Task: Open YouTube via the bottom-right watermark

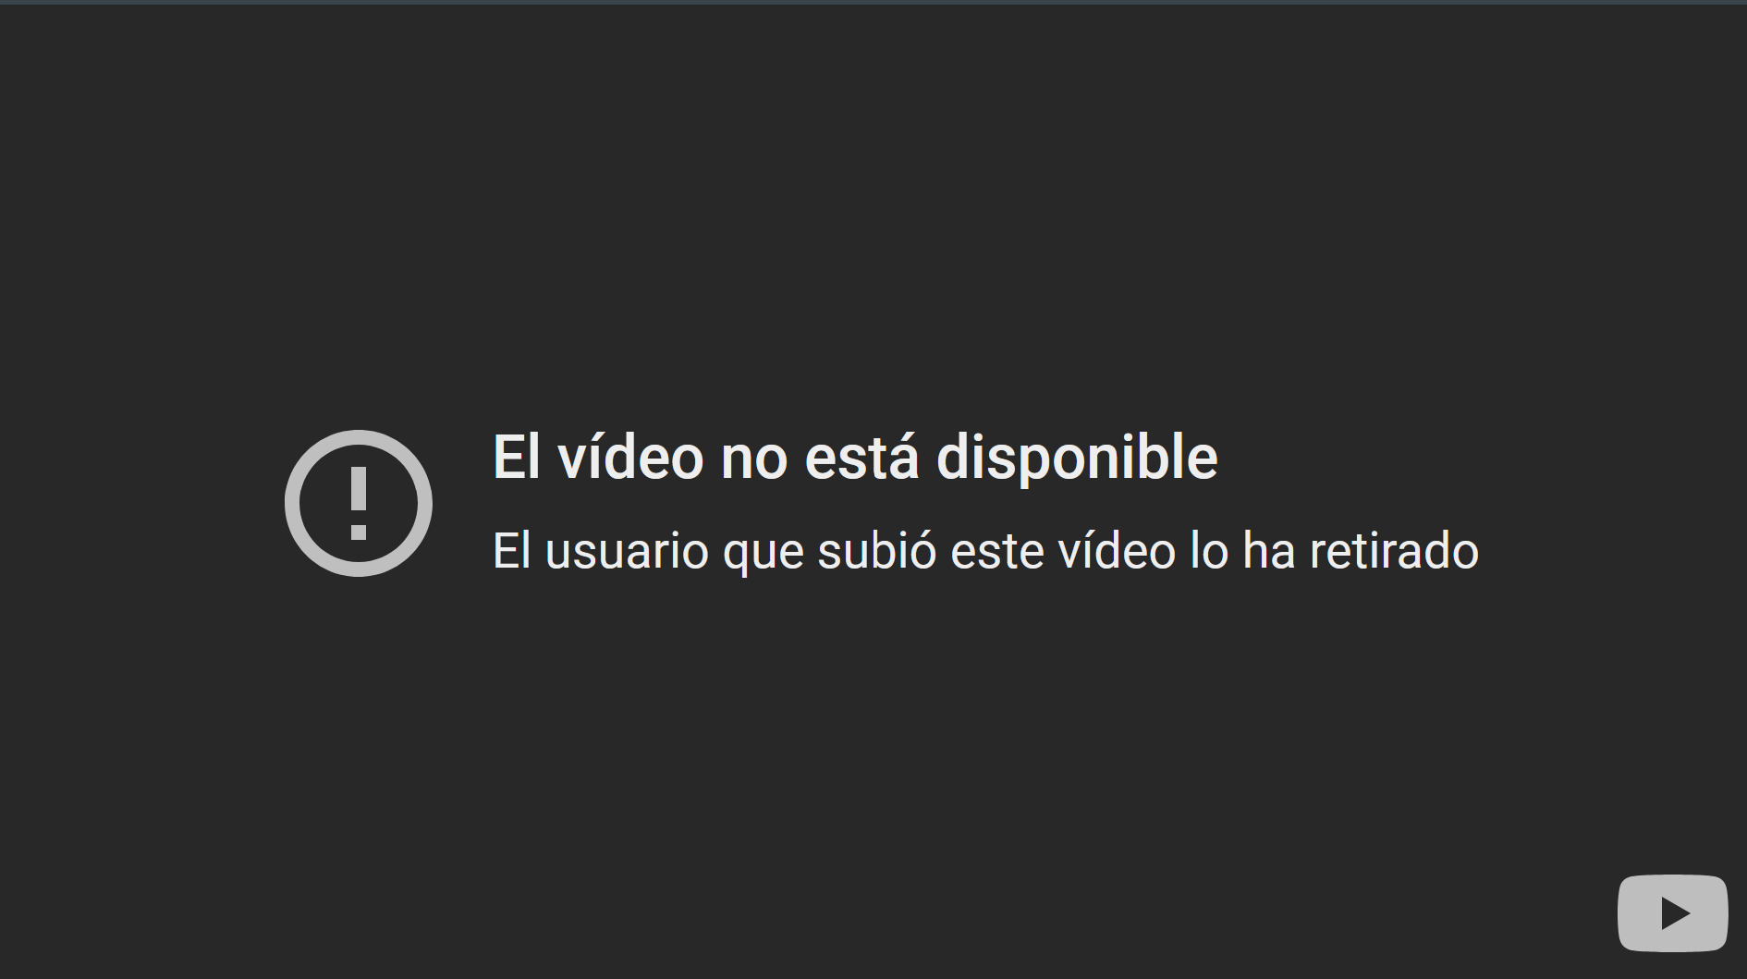Action: pos(1672,912)
